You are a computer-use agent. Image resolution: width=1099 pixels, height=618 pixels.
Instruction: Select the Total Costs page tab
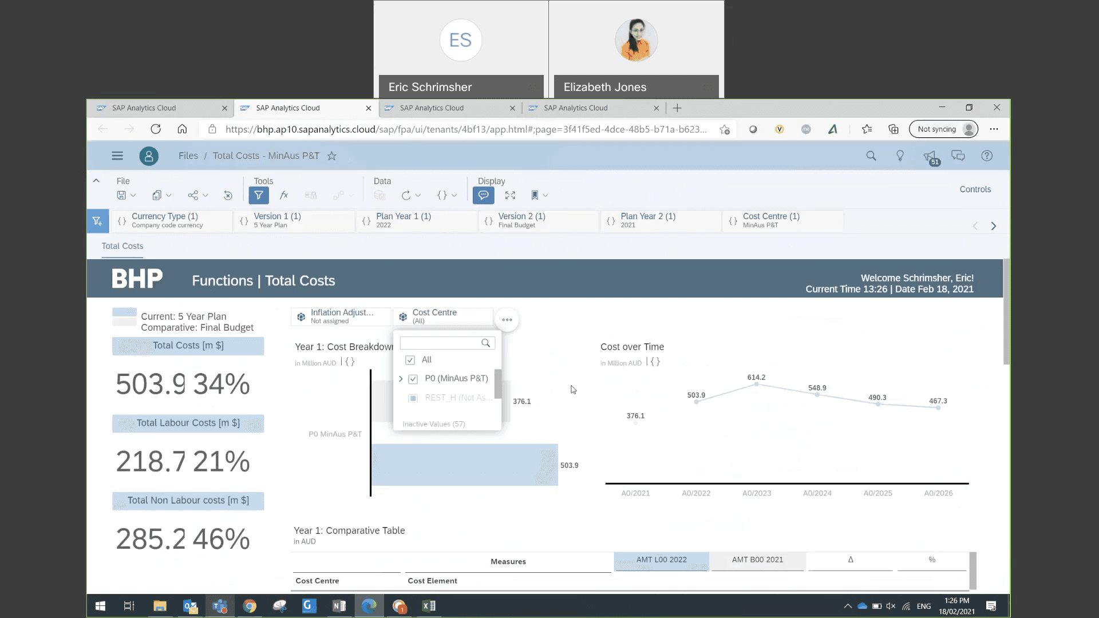[x=122, y=246]
